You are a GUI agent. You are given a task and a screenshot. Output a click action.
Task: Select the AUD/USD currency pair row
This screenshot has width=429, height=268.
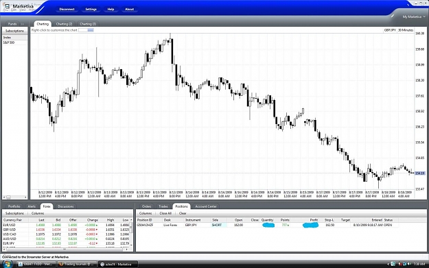coord(66,239)
